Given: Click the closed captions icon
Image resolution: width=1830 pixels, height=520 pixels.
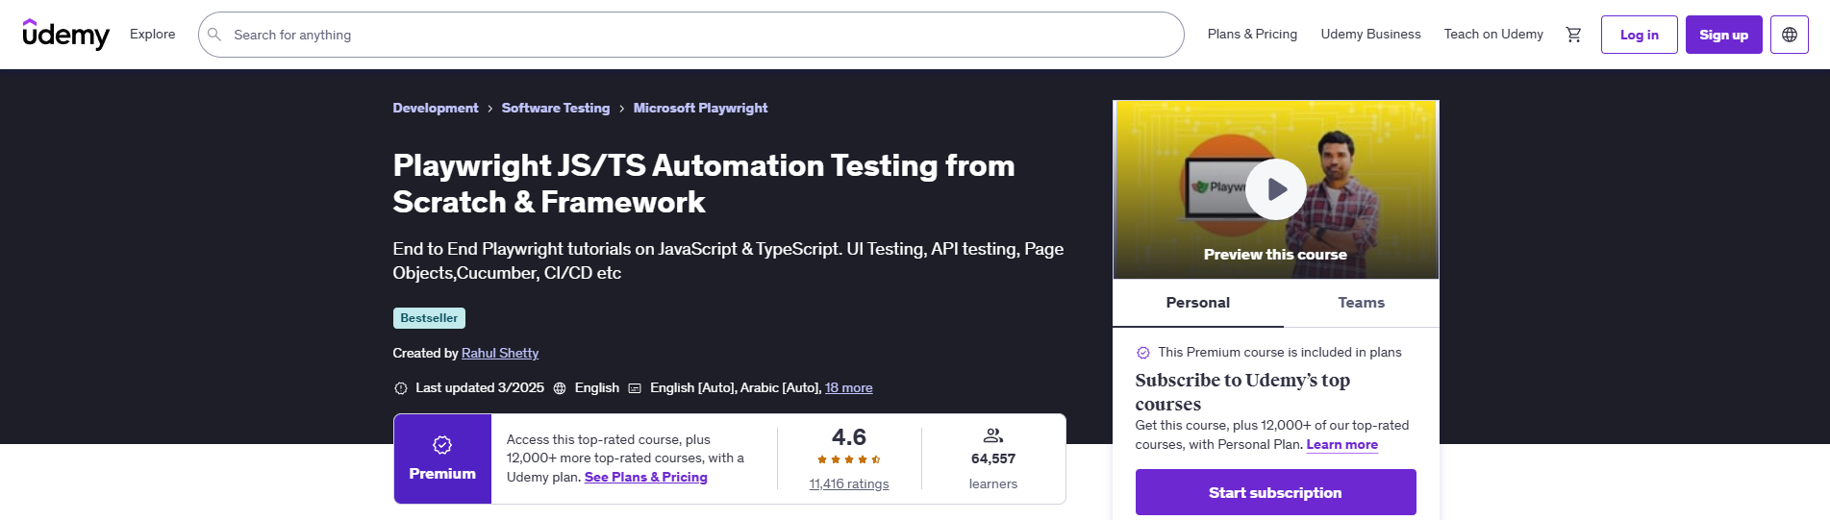Looking at the screenshot, I should click(635, 388).
